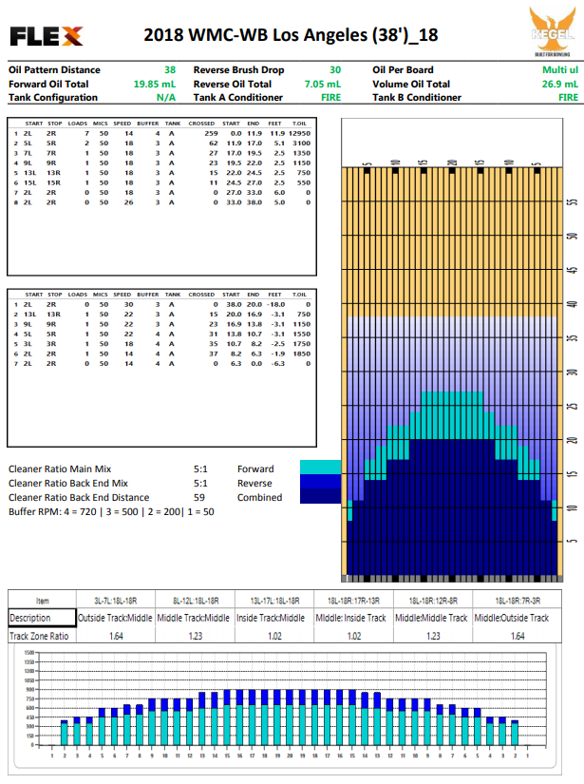Click the 'Middle:Middle Track' description cell
This screenshot has width=584, height=784.
tap(433, 618)
